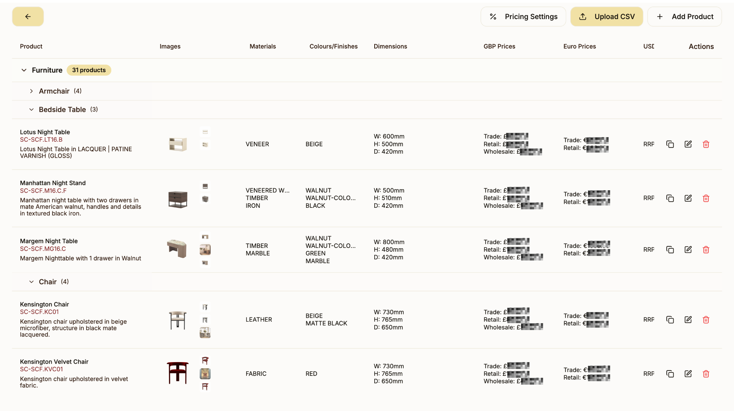Edit the Kensington Chair product
Screen dimensions: 734x411
coord(688,320)
